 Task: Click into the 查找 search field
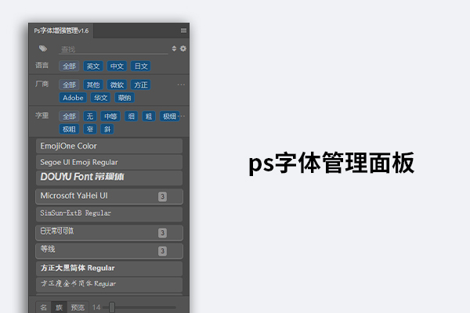114,49
